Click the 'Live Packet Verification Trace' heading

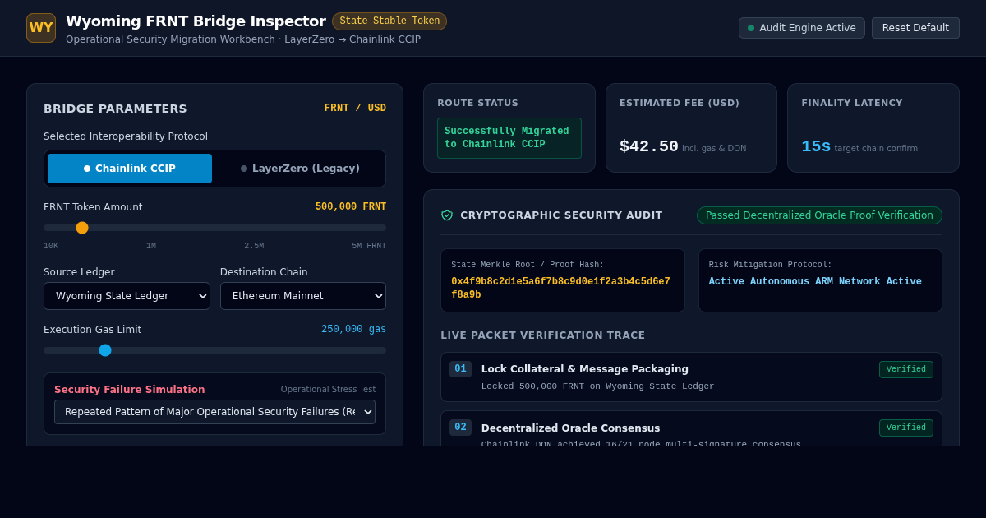543,335
